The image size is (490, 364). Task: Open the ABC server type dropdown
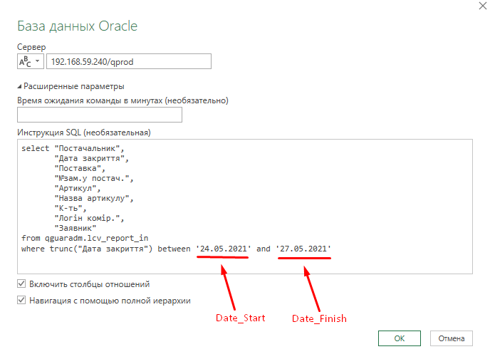31,61
